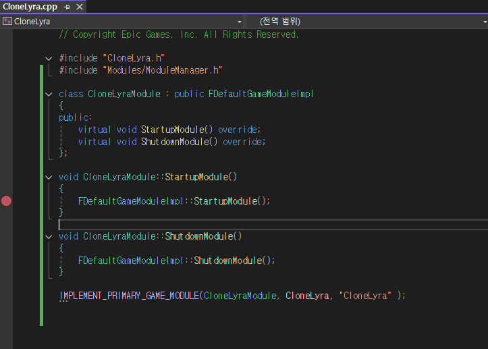This screenshot has width=488, height=349.
Task: Collapse the class CloneLyraModule definition
Action: pos(49,94)
